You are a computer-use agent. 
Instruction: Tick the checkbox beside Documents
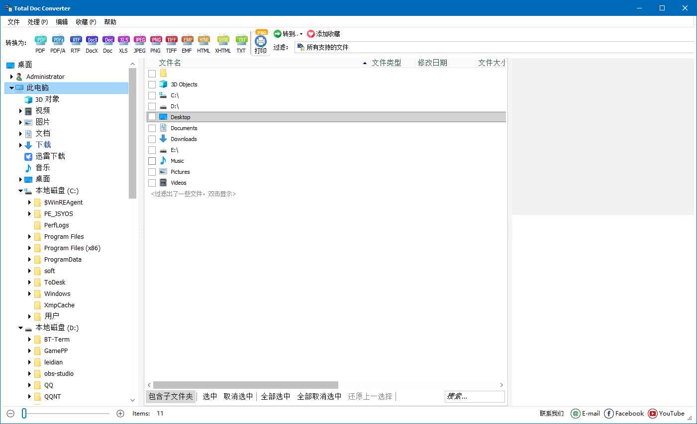pyautogui.click(x=152, y=128)
